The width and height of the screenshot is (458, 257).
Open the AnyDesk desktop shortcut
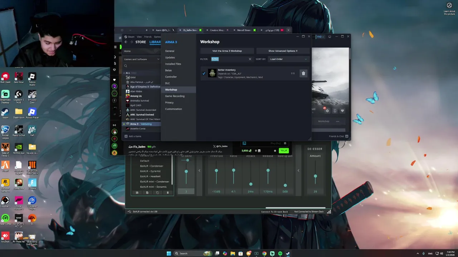5,238
